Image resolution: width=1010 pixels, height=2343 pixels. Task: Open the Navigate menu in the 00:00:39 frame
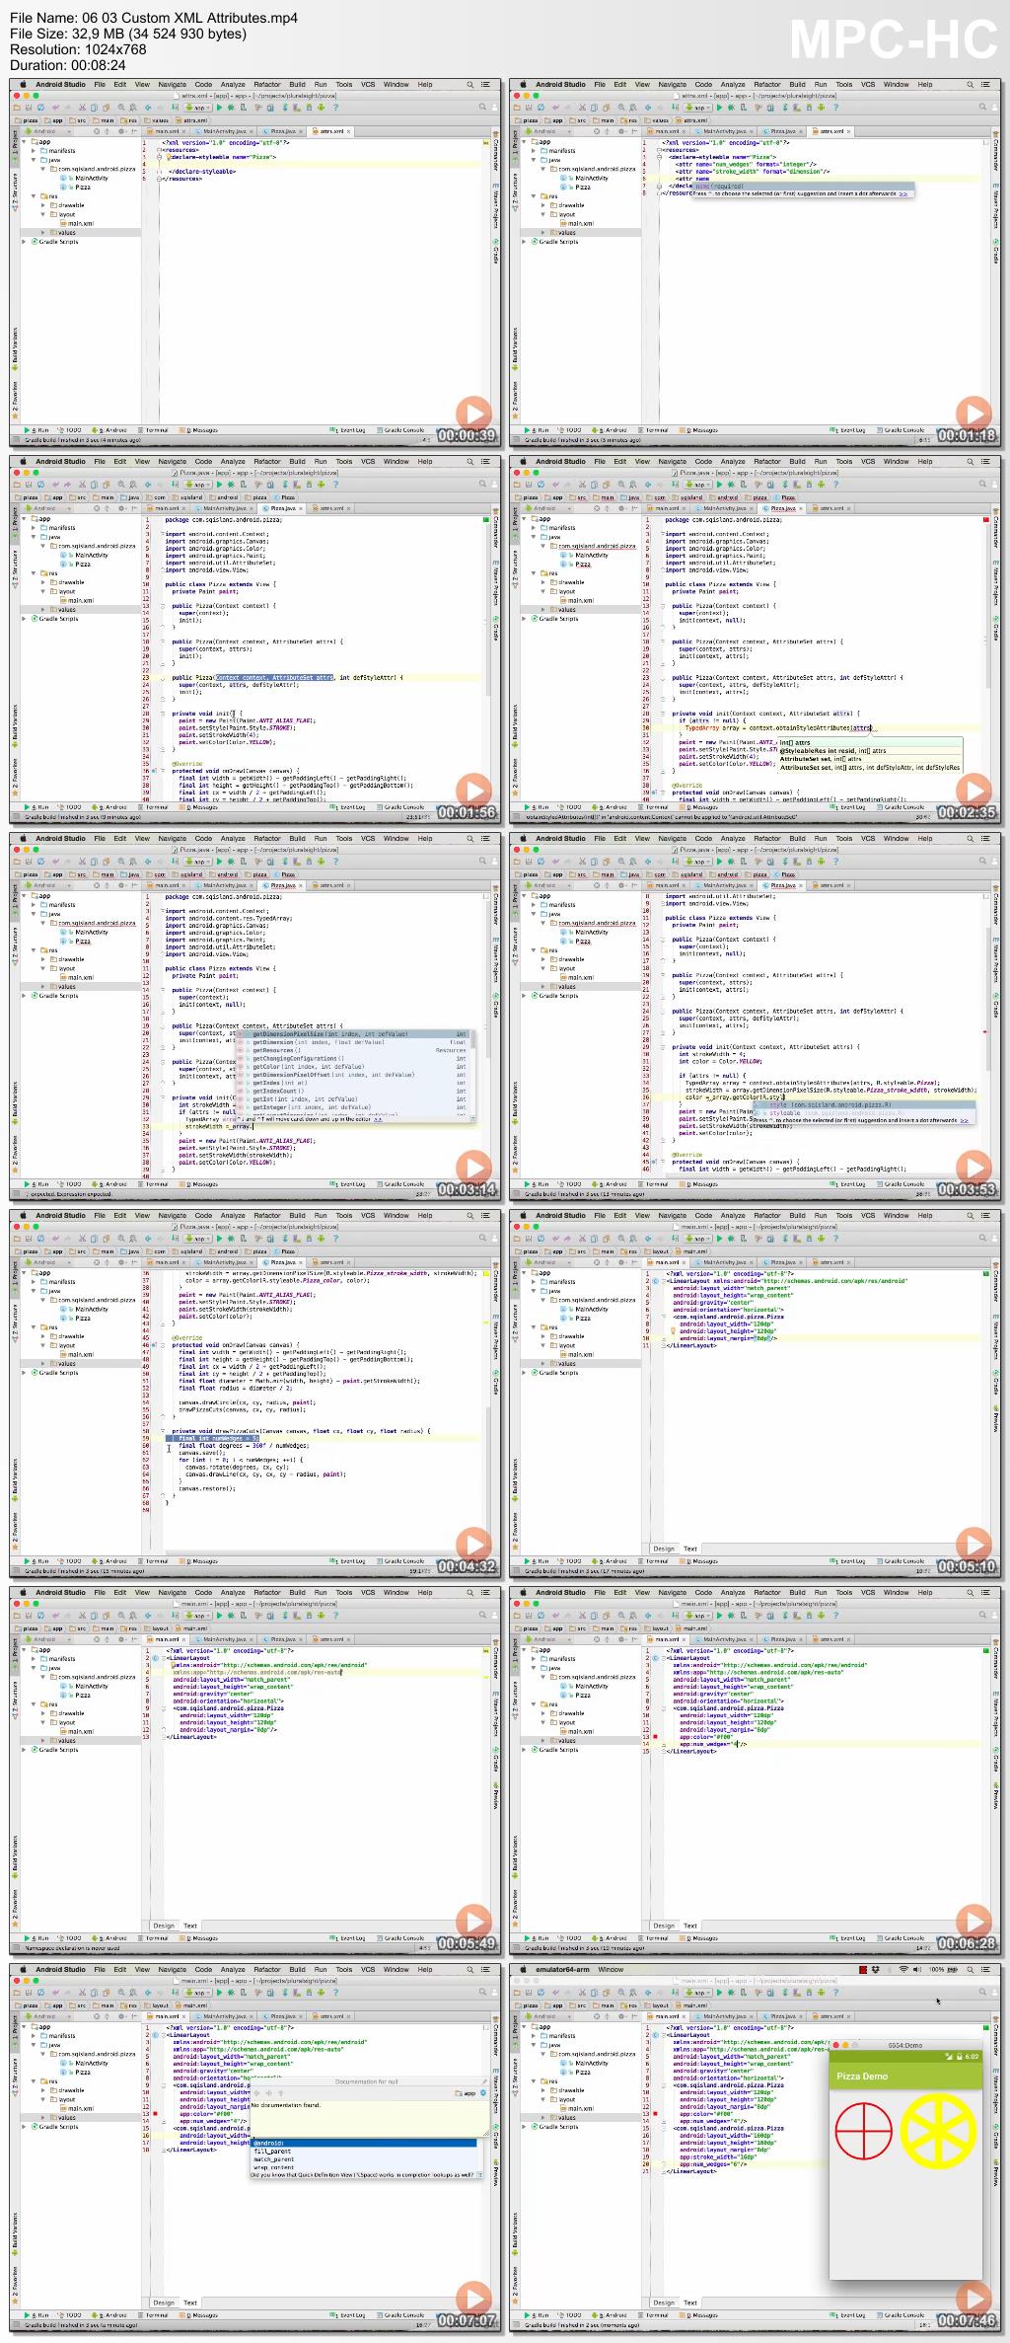tap(173, 85)
